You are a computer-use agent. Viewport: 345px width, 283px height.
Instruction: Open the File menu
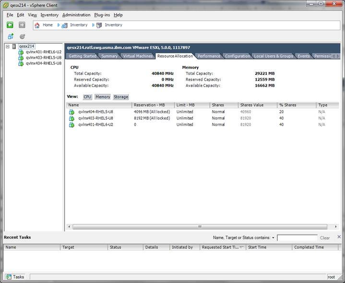pos(10,15)
